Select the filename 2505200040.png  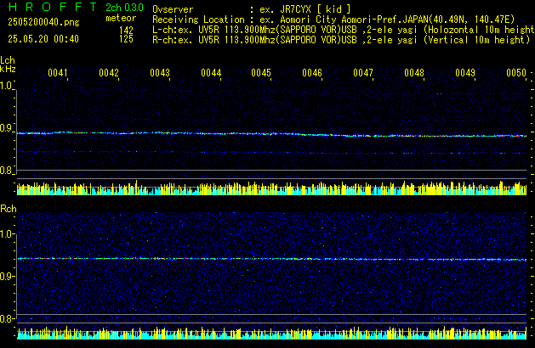[x=43, y=22]
